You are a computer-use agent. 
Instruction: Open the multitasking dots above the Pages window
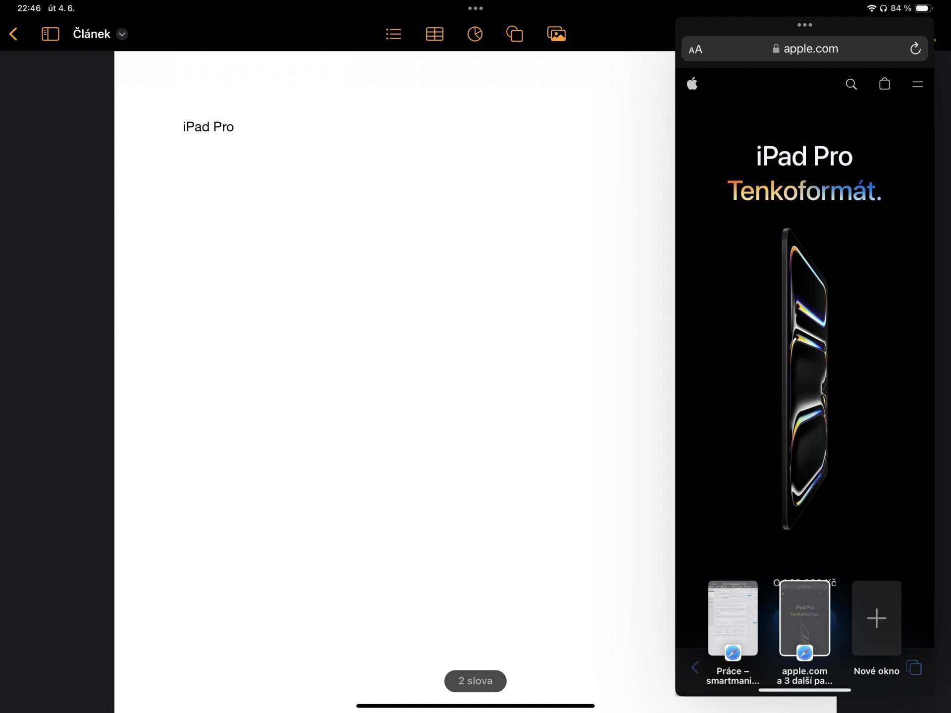tap(475, 8)
